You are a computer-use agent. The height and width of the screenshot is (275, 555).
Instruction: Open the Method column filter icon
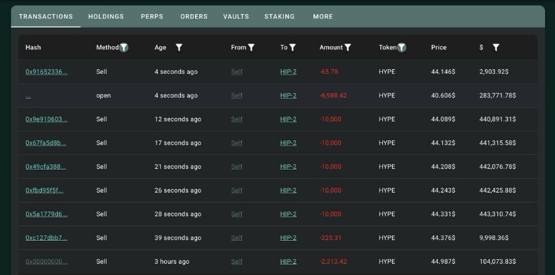pyautogui.click(x=124, y=48)
